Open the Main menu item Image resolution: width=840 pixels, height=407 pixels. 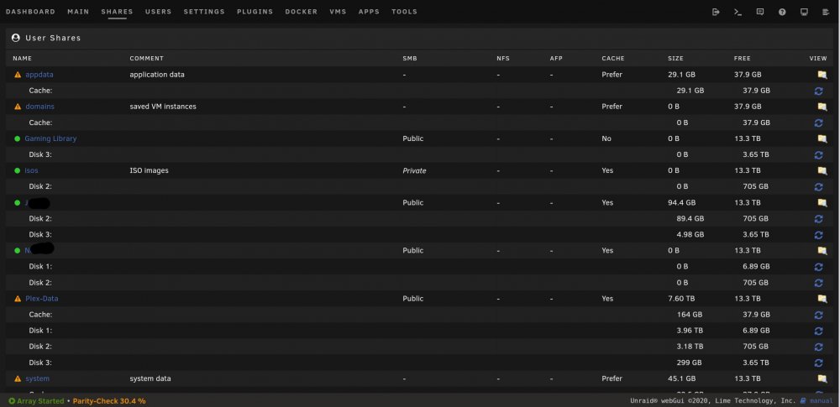(x=78, y=12)
